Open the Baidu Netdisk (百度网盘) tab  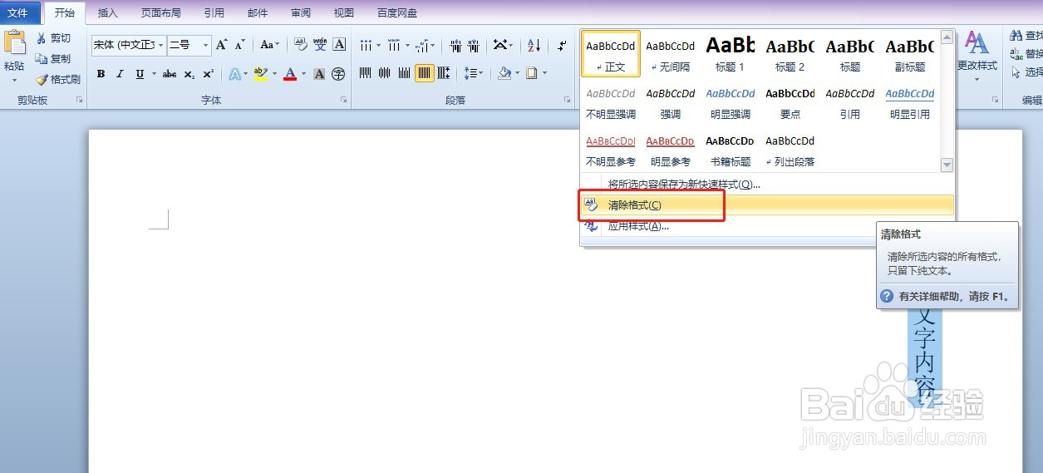[397, 13]
